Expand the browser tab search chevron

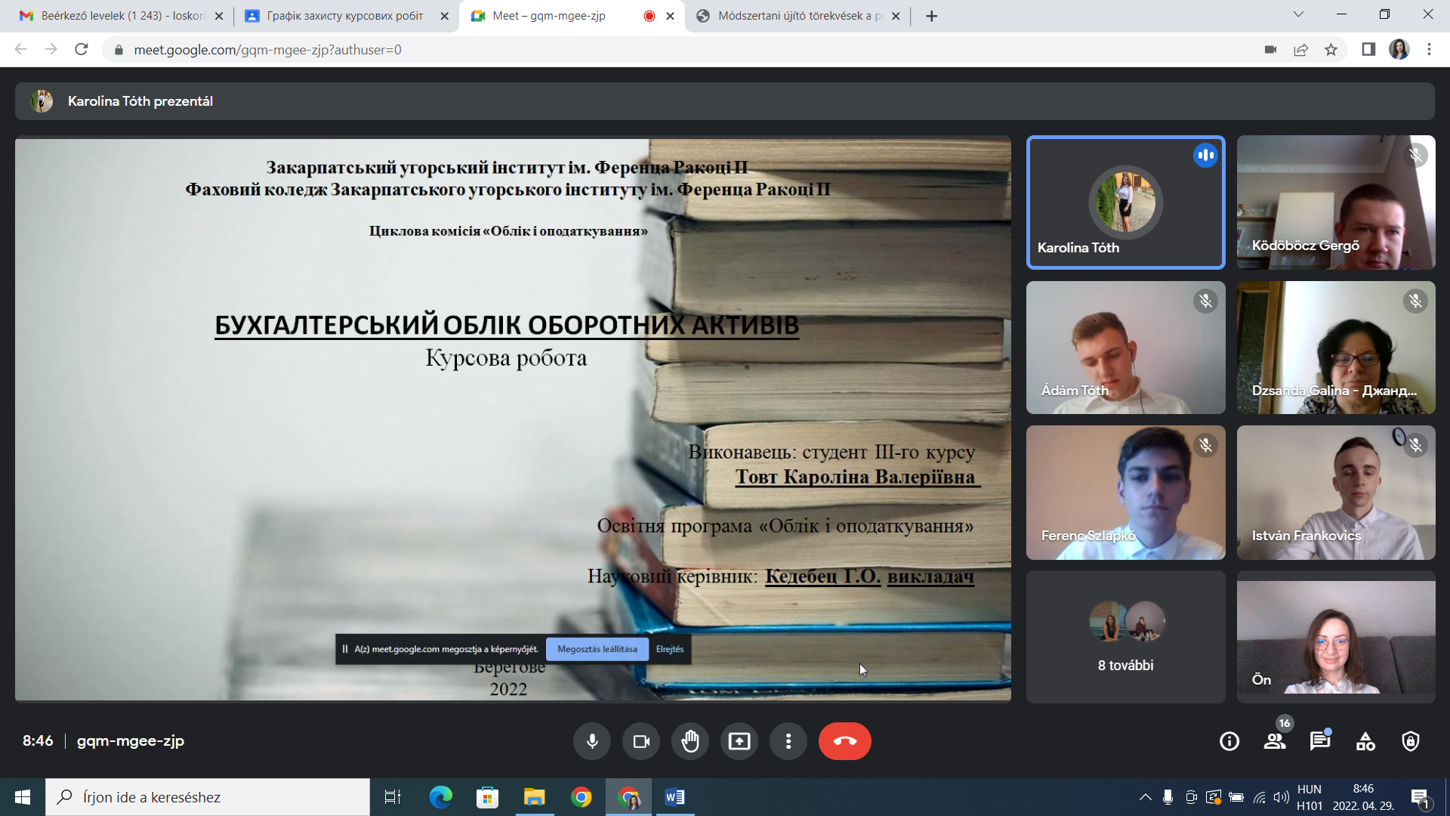pos(1298,14)
